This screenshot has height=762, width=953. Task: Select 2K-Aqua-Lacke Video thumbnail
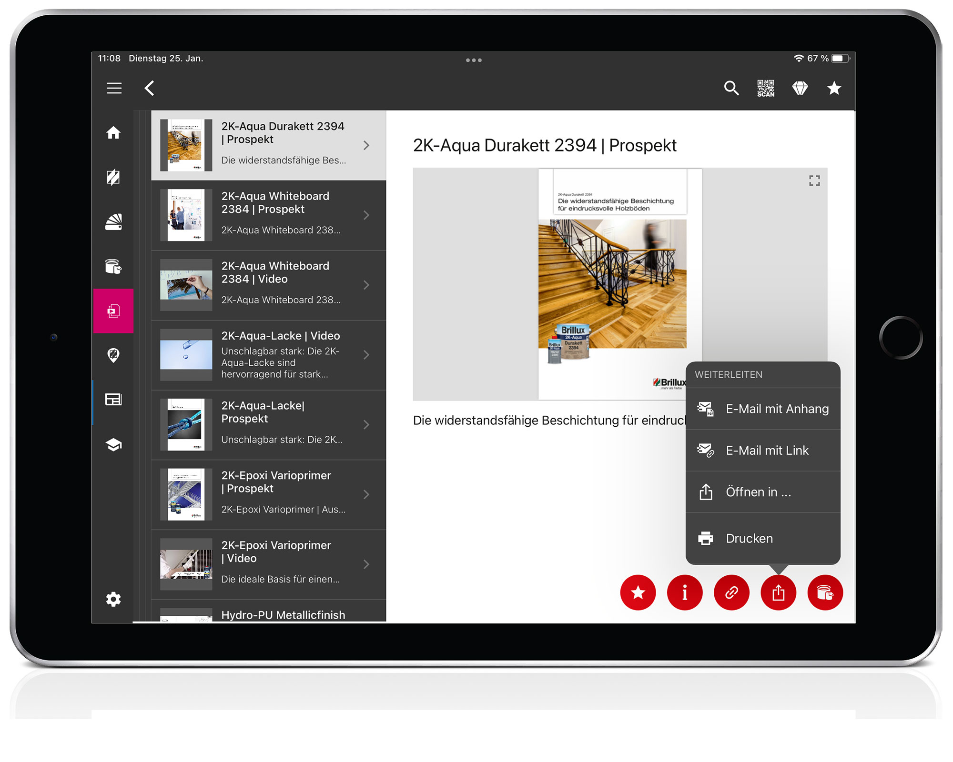coord(186,355)
